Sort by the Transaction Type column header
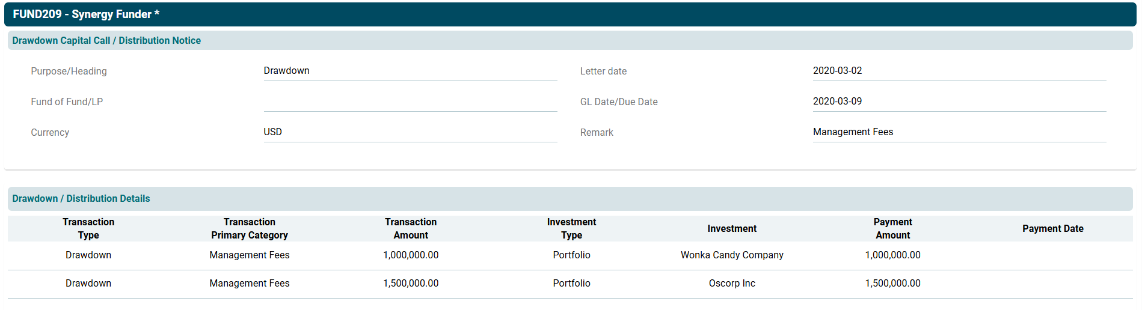The image size is (1142, 310). click(x=88, y=229)
